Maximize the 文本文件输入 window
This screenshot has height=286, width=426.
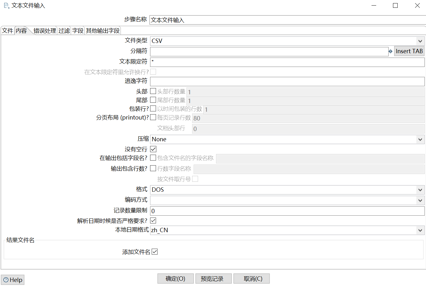395,6
